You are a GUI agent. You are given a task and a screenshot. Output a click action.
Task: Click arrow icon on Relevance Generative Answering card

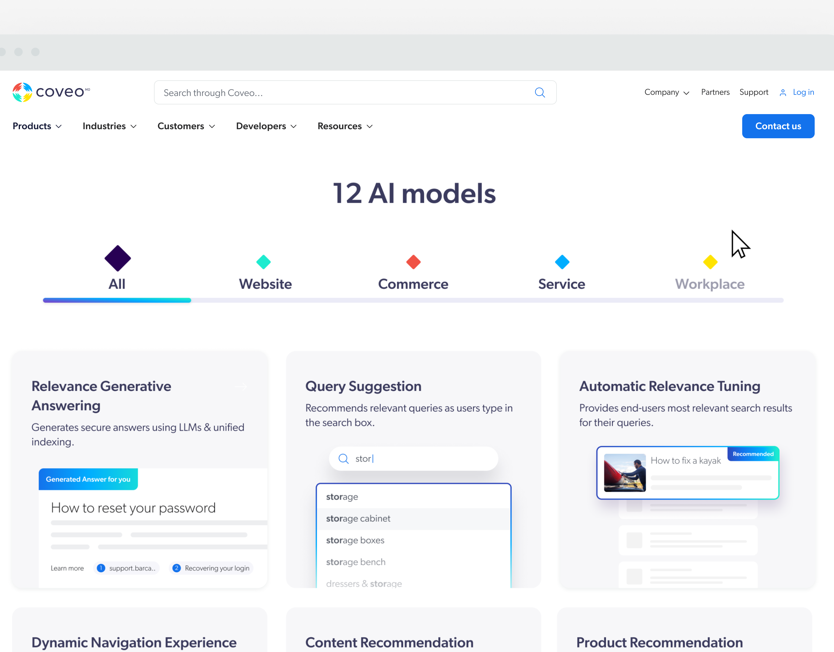tap(241, 387)
